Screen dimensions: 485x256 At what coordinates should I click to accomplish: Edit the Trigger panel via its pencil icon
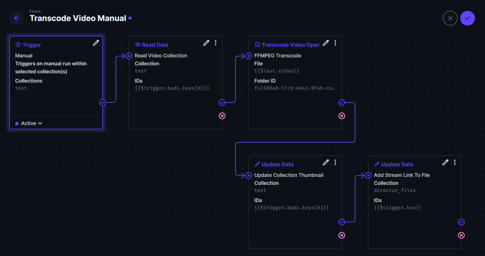(x=96, y=43)
